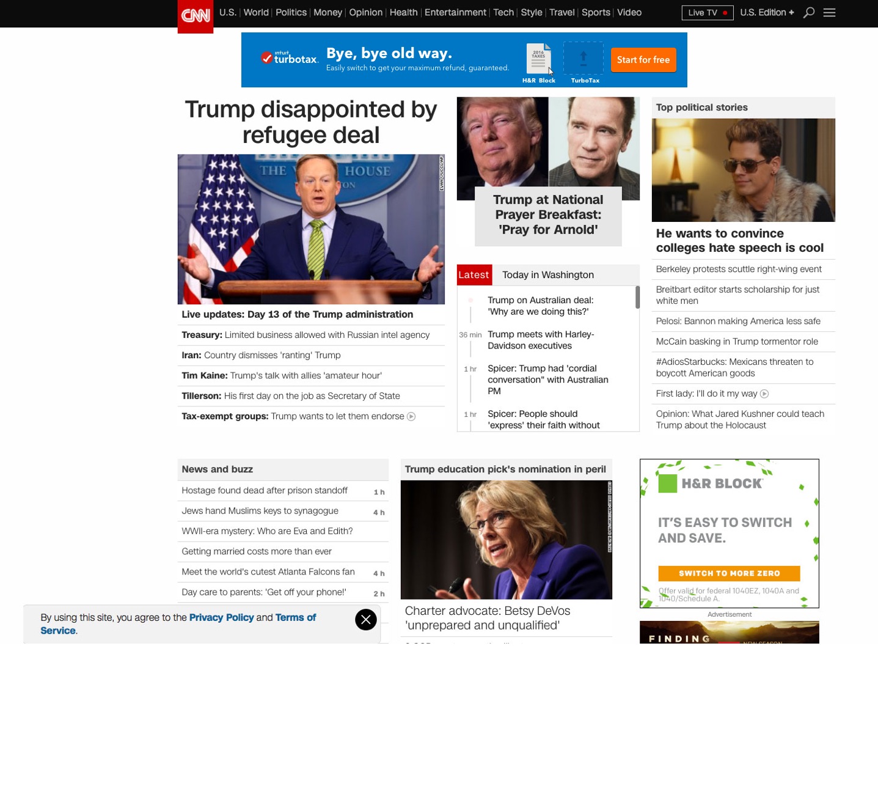Go to the Health section
Screen dimensions: 878x786
403,13
